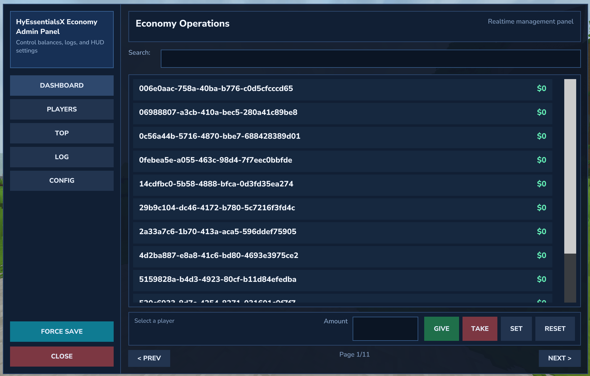
Task: Close the admin panel
Action: coord(62,356)
